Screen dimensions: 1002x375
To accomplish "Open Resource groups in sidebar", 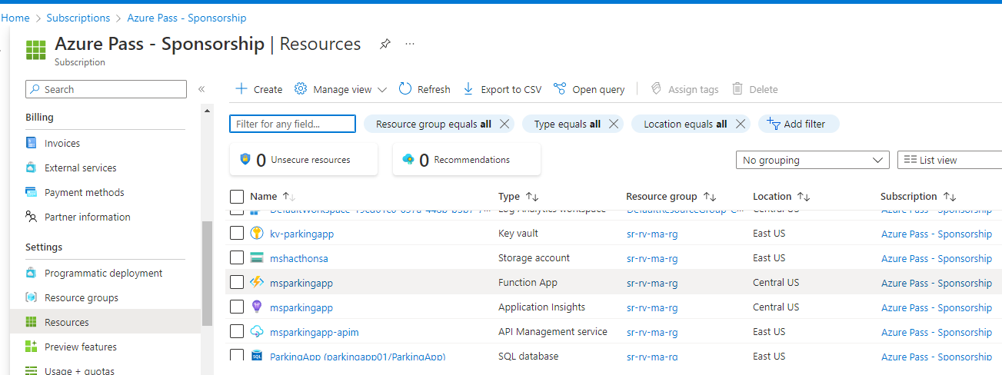I will tap(81, 297).
